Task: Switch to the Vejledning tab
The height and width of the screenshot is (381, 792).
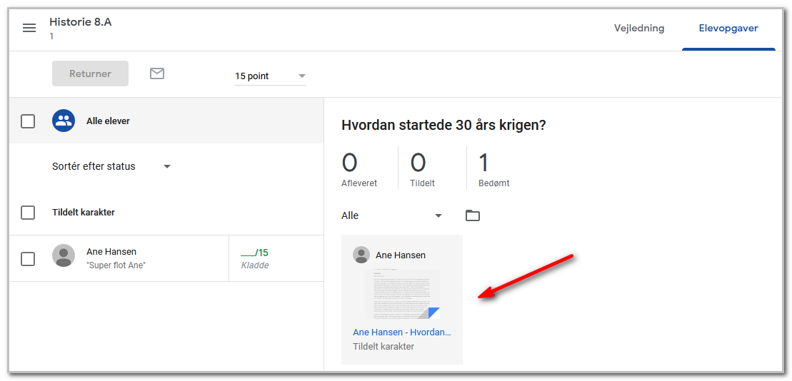Action: 639,29
